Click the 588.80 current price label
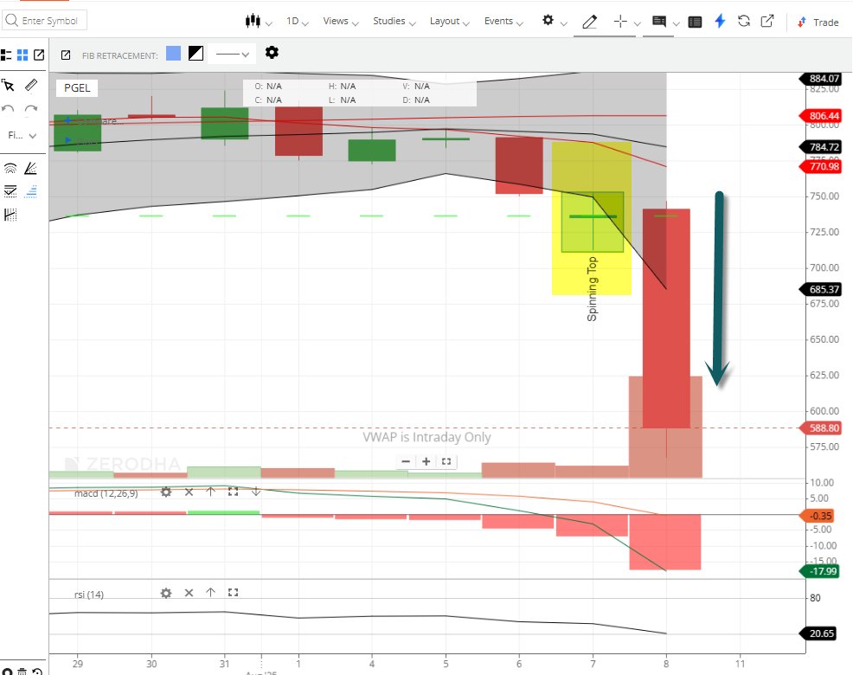Viewport: 853px width, 675px height. click(x=822, y=427)
